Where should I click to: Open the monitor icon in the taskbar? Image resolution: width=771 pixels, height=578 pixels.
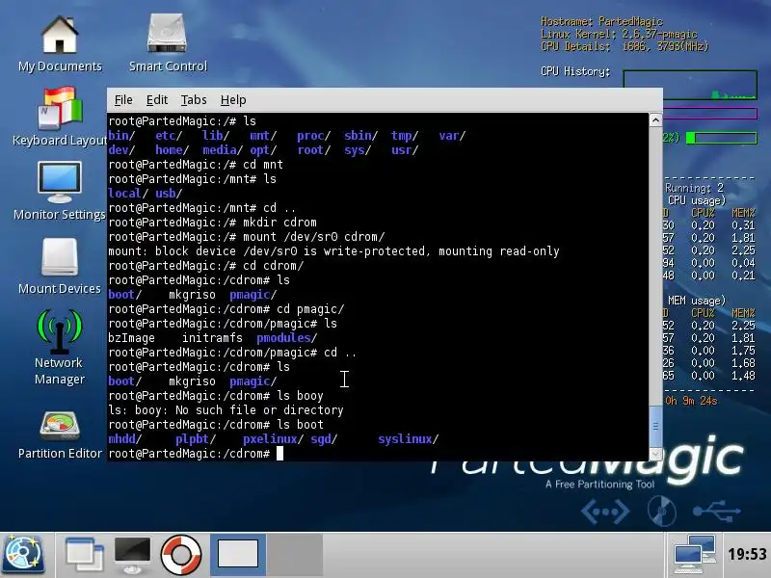(132, 555)
